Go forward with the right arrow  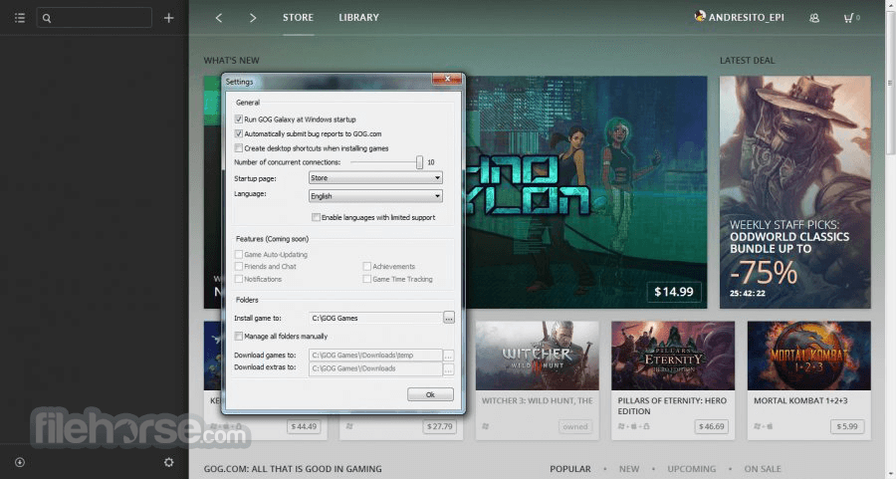(x=253, y=18)
